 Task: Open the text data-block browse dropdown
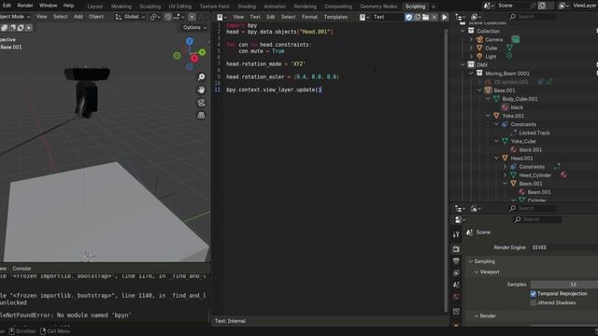(364, 17)
